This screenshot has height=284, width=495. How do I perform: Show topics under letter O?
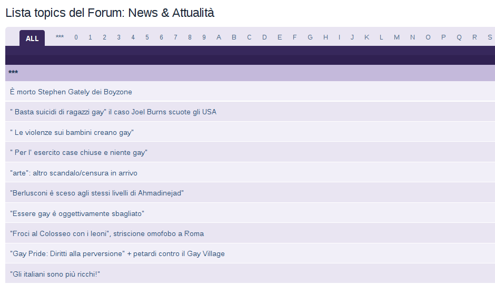point(428,37)
